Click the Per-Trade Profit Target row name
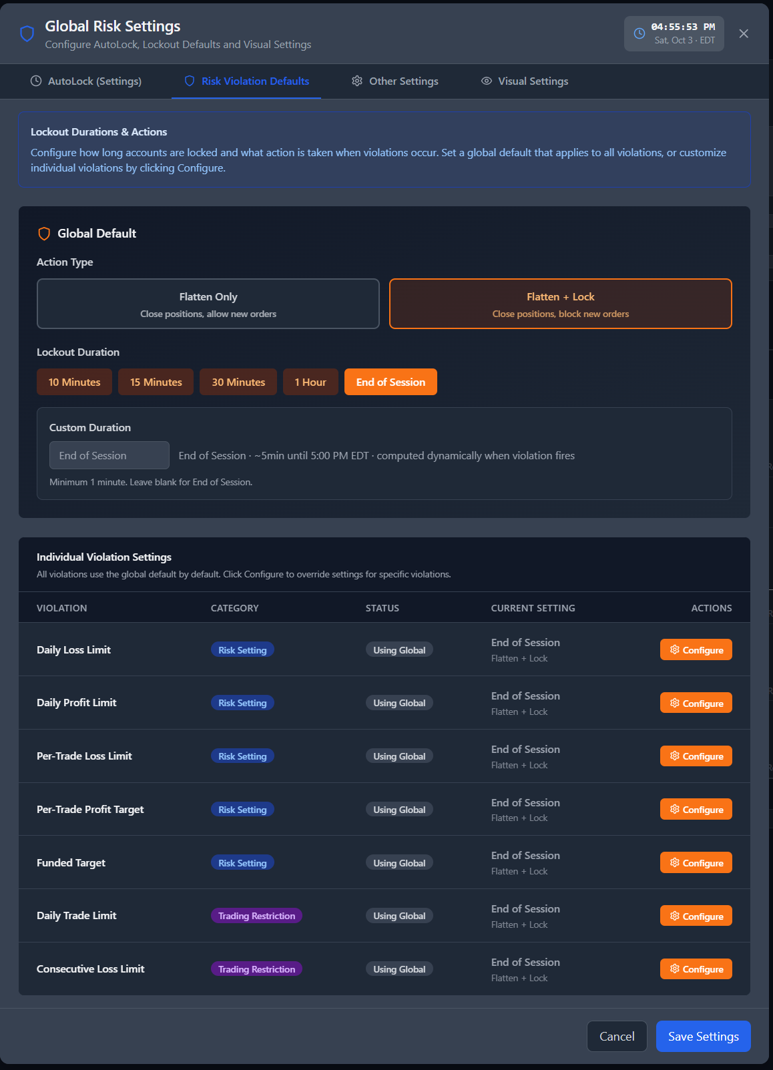773x1070 pixels. coord(90,809)
